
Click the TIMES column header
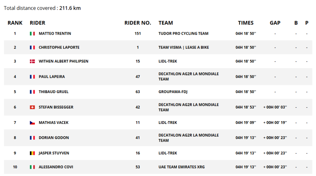point(246,23)
